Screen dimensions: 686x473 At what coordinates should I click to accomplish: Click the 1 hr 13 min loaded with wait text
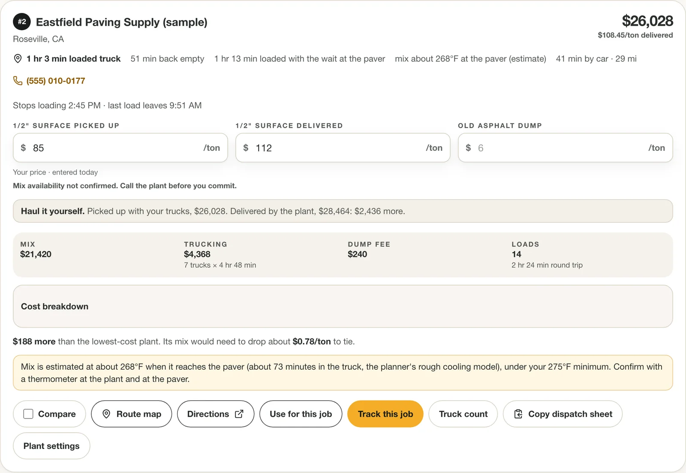(300, 59)
